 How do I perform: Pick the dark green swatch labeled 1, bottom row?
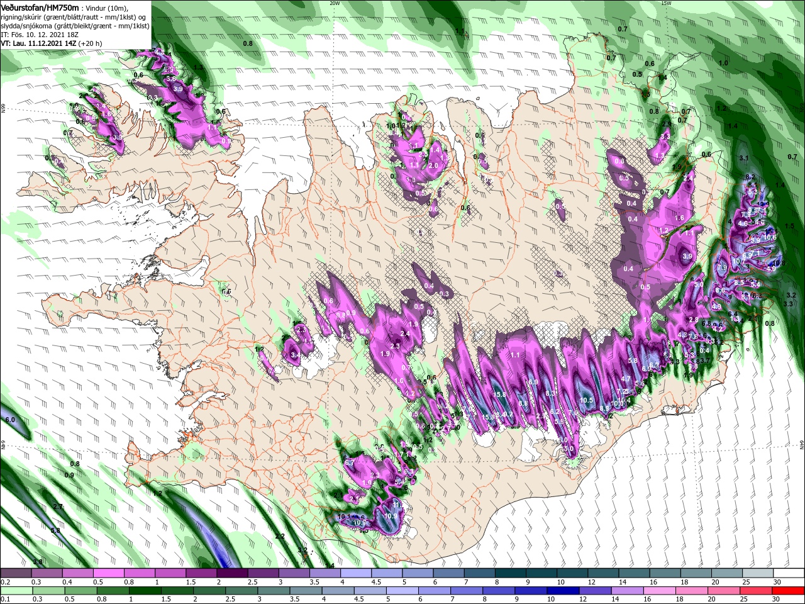pyautogui.click(x=146, y=590)
